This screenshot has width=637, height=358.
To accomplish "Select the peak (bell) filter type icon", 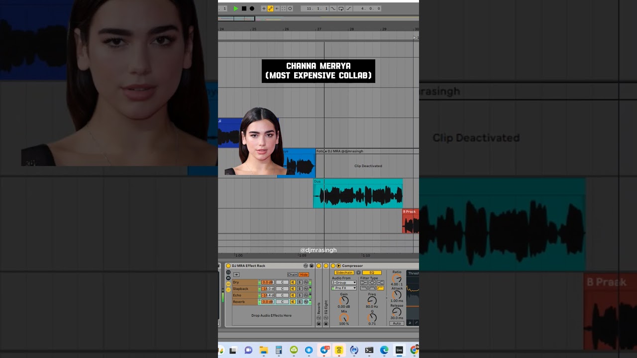I will pos(372,282).
